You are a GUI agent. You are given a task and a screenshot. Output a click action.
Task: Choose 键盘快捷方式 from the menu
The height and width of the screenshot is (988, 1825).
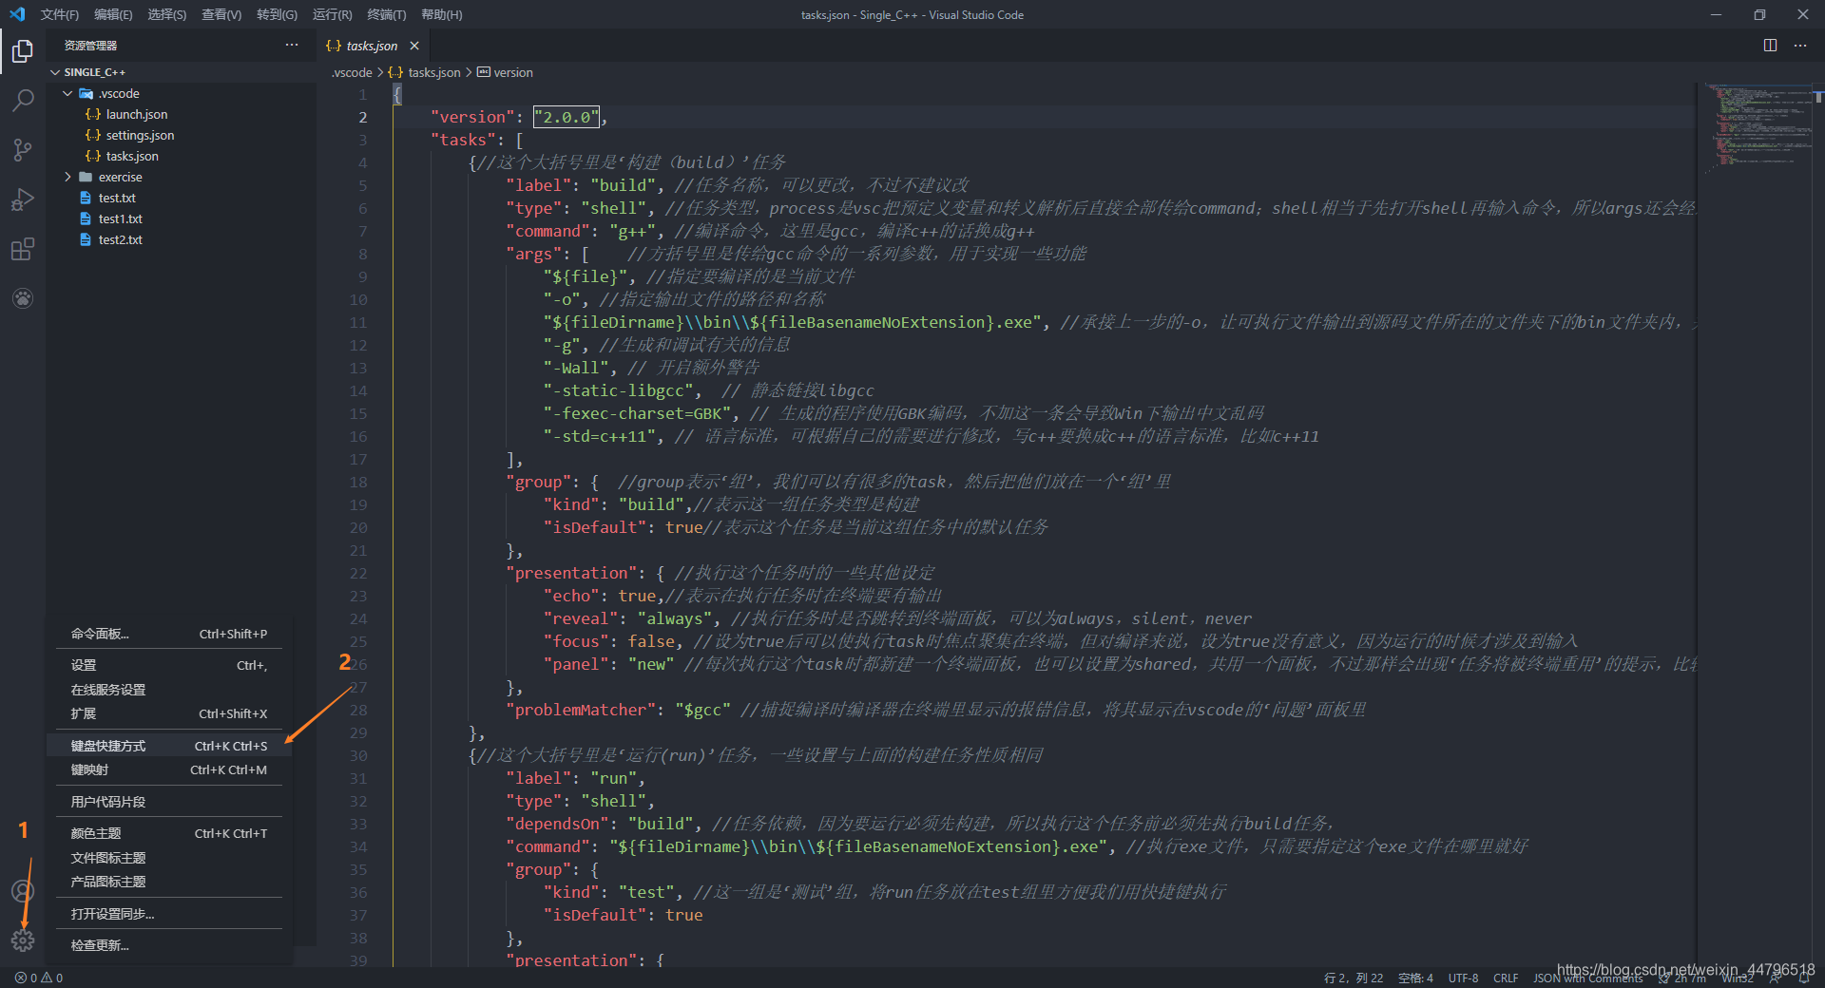(169, 746)
